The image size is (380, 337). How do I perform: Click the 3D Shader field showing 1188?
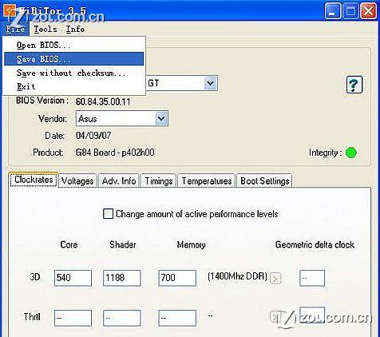(x=122, y=278)
